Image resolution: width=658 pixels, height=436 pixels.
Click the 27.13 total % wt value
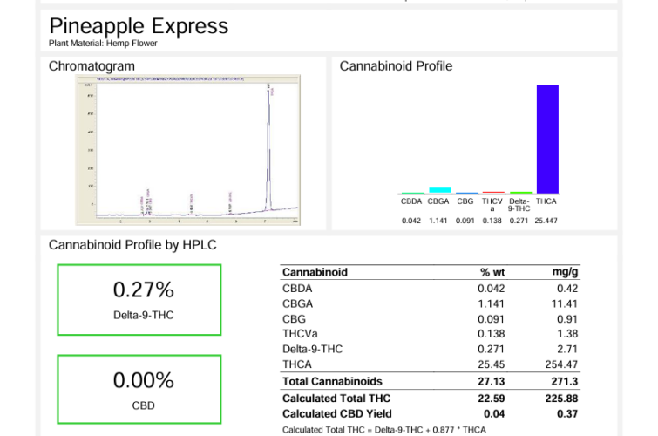(x=492, y=381)
